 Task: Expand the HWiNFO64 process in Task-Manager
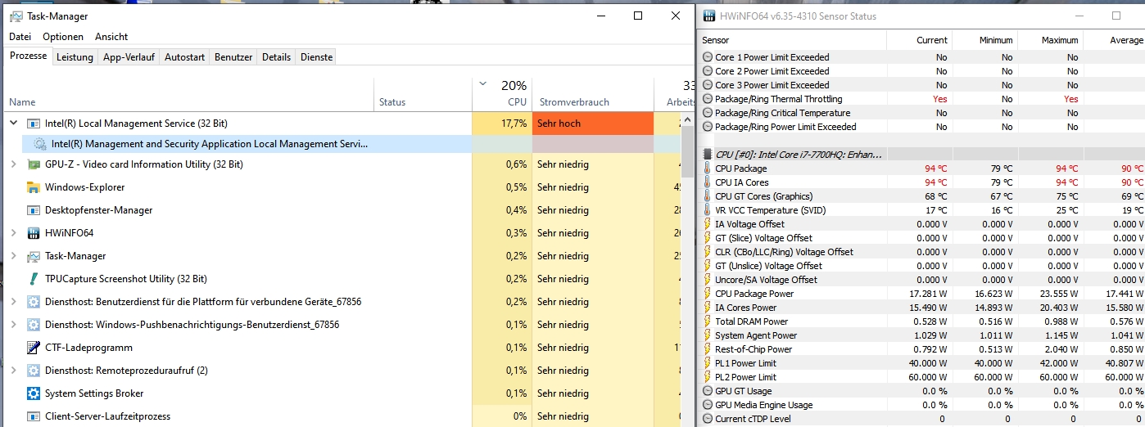pyautogui.click(x=13, y=233)
